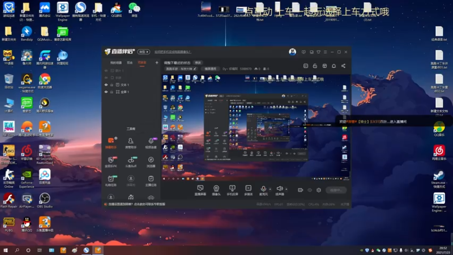Image resolution: width=453 pixels, height=255 pixels.
Task: Open the layout grid icon beside bell
Action: [x=324, y=66]
